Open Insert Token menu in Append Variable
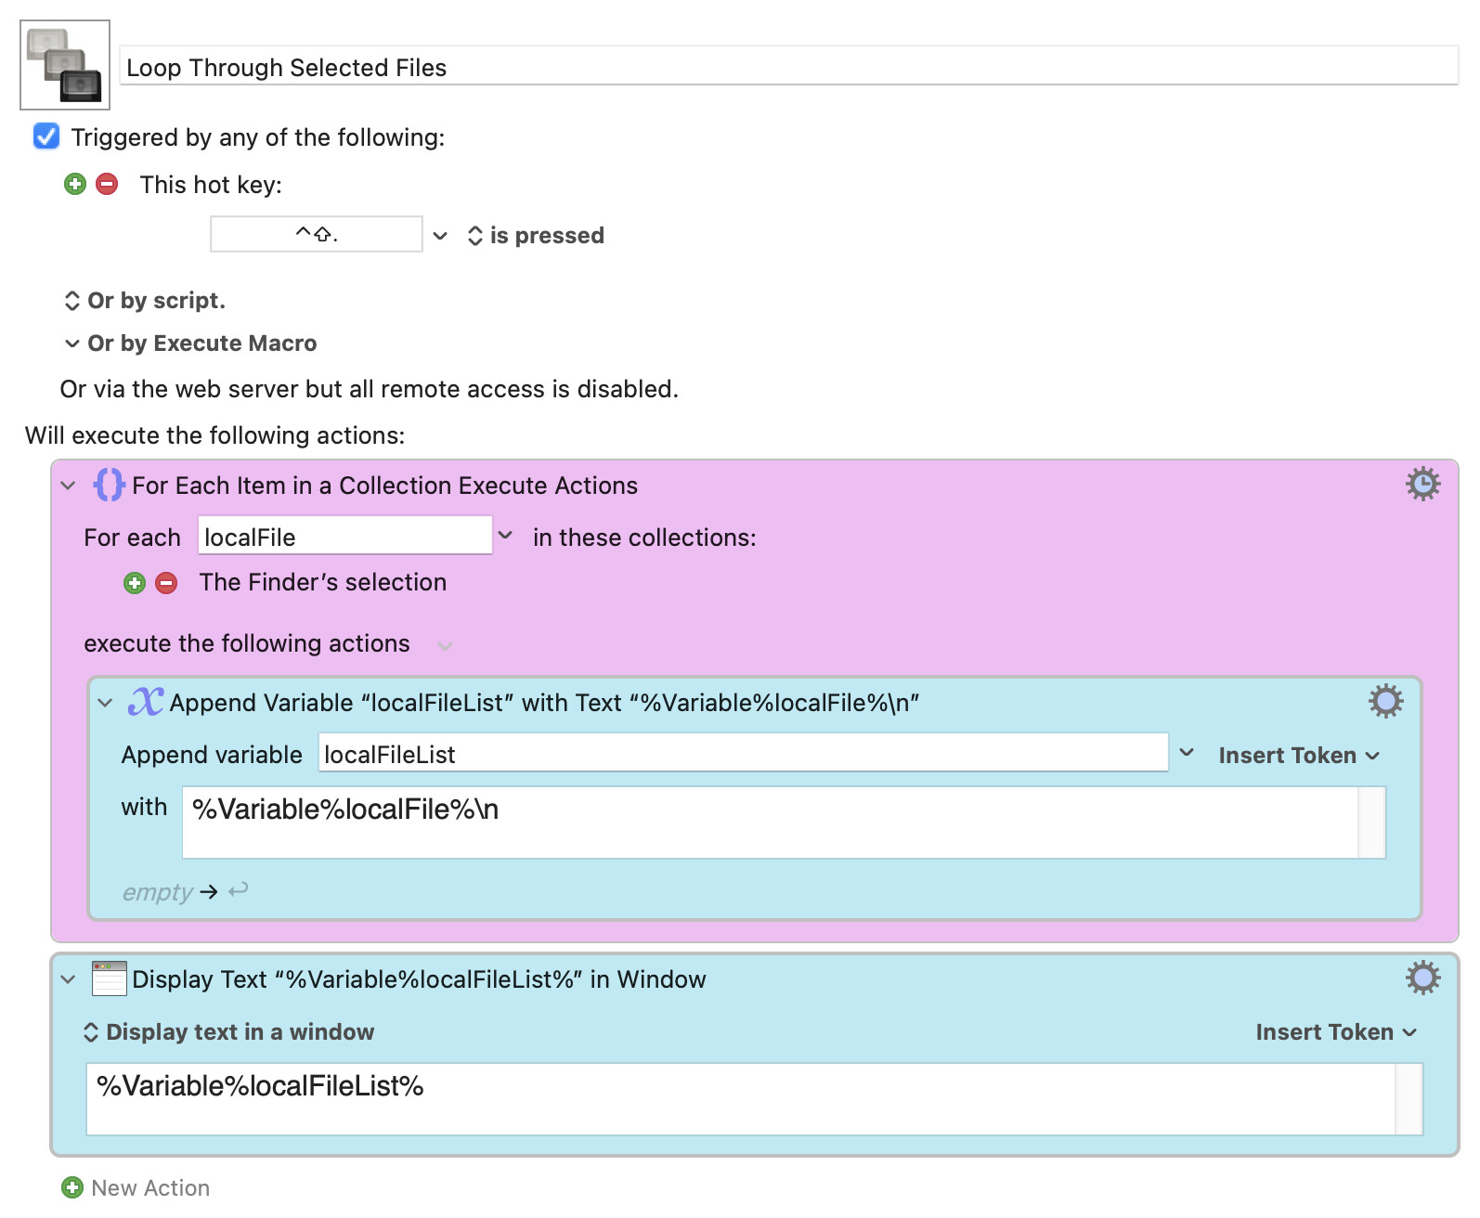 (1299, 756)
